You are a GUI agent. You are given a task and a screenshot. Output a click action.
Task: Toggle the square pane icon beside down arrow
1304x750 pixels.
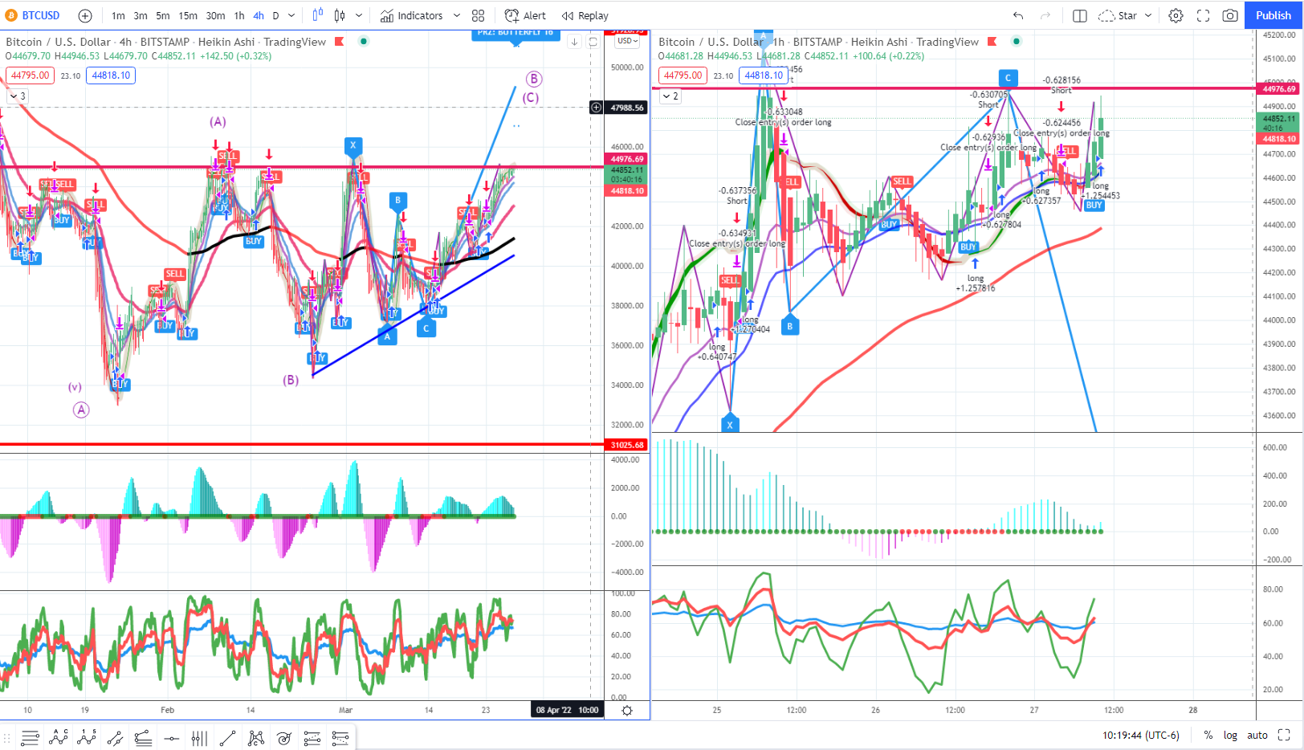(x=593, y=42)
